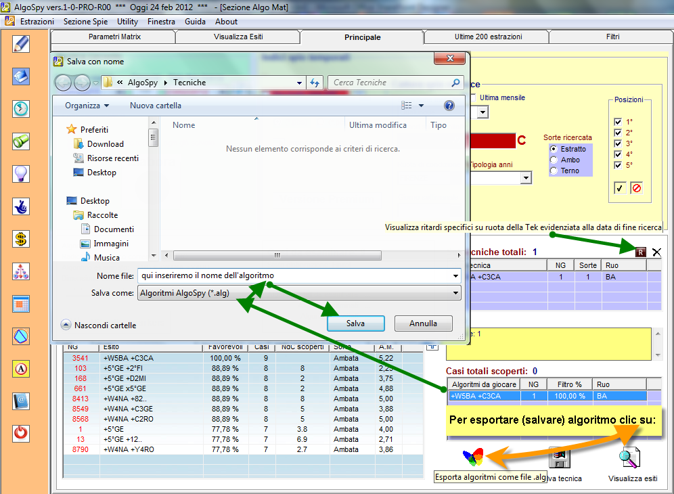
Task: Click the Salva tecnica floppy icon
Action: click(560, 458)
